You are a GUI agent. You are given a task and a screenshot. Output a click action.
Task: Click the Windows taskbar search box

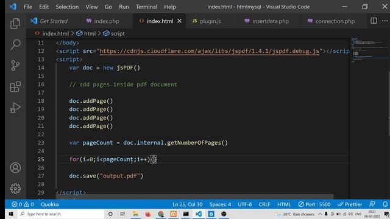61,214
